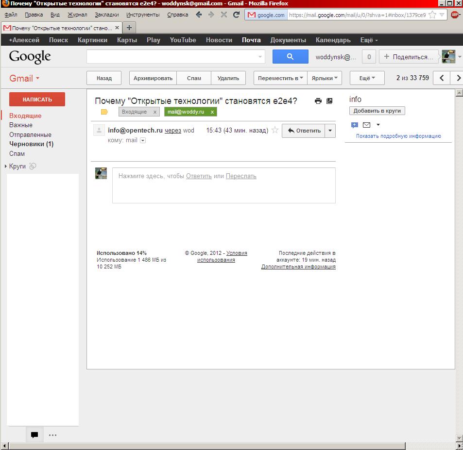Open the Журнал menu
Viewport: 463px width, 450px height.
(77, 15)
